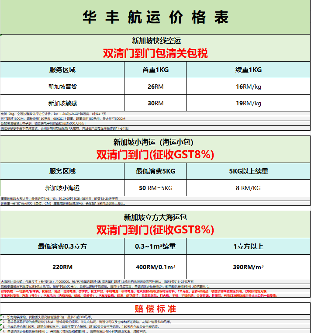Select the 19RM/kg price cell
The image size is (311, 333).
click(248, 103)
